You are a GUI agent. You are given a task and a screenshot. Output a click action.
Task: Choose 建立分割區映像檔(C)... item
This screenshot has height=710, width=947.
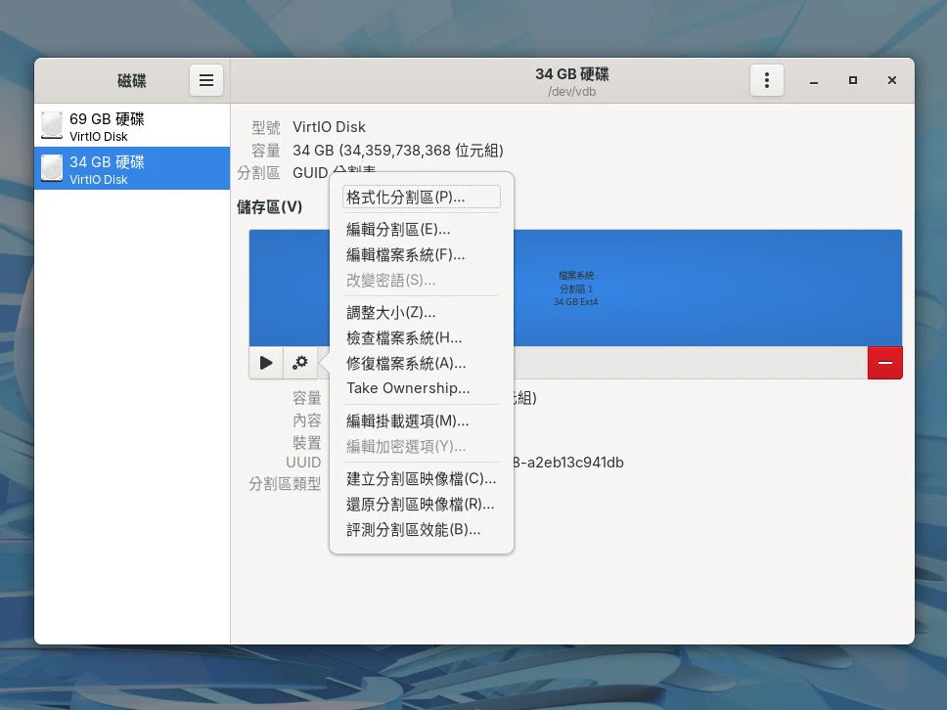pyautogui.click(x=421, y=479)
